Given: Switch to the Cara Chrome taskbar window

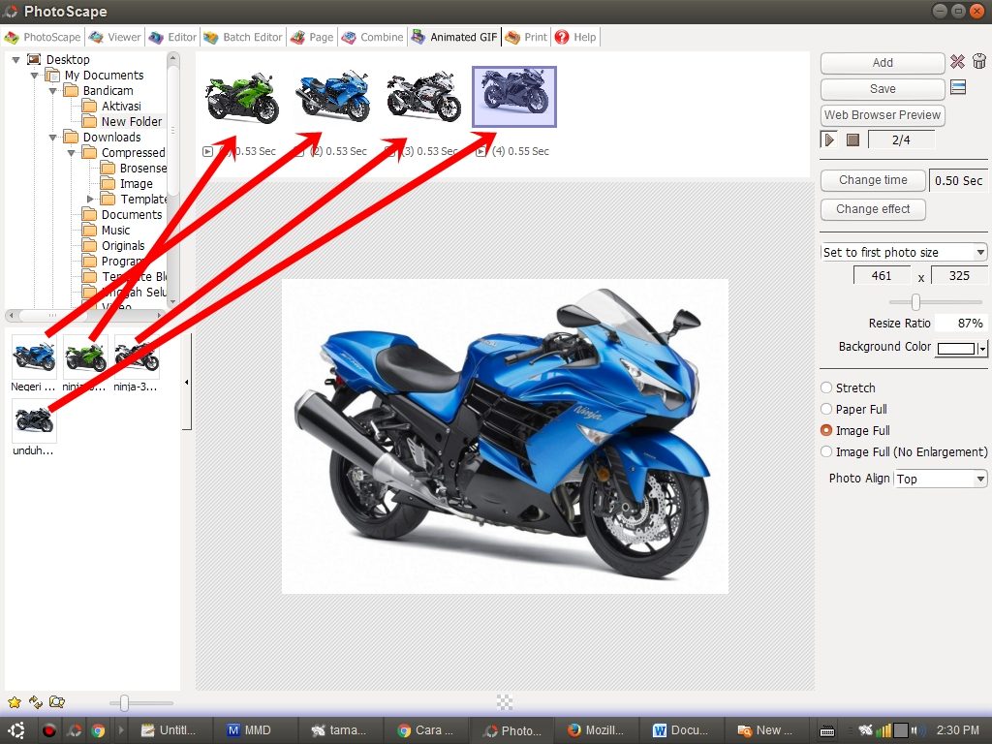Looking at the screenshot, I should coord(426,730).
